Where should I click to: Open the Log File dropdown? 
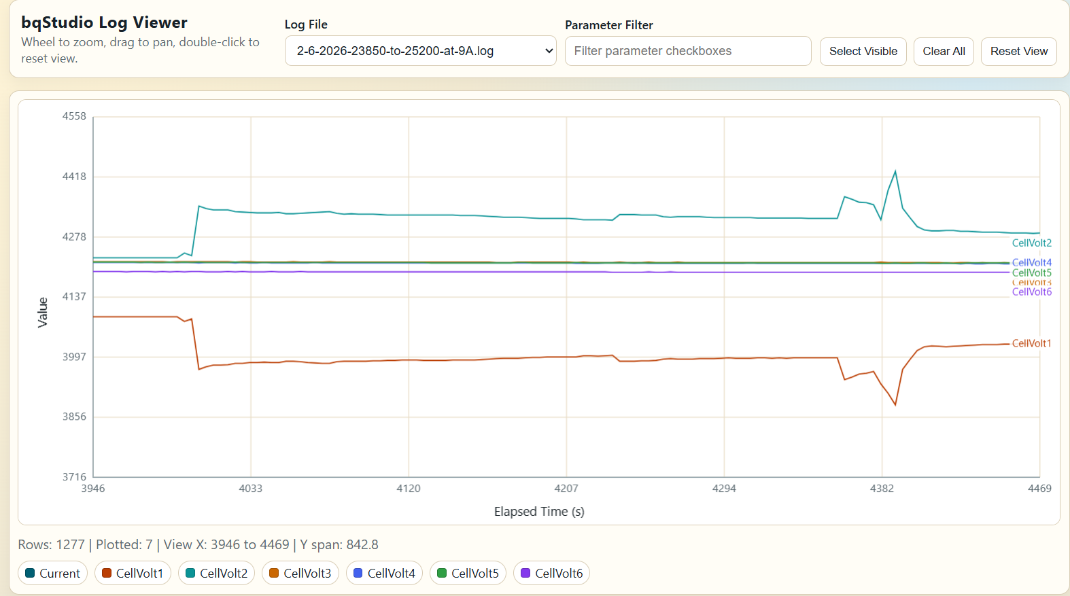(420, 51)
